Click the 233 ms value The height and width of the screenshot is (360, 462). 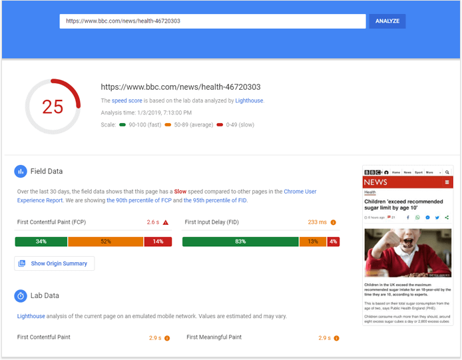tap(318, 222)
